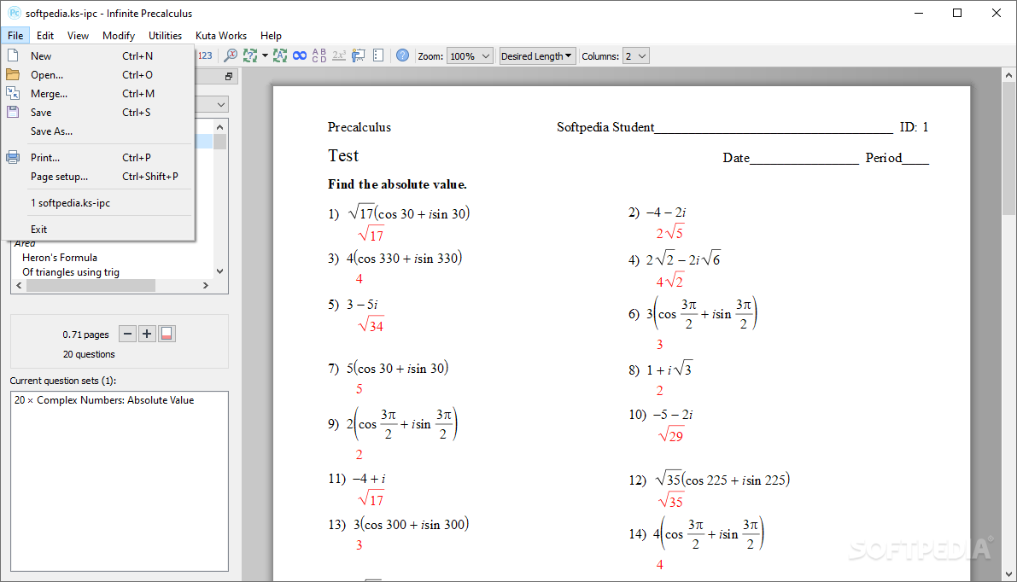Open the Columns count dropdown
The height and width of the screenshot is (582, 1017).
[635, 56]
